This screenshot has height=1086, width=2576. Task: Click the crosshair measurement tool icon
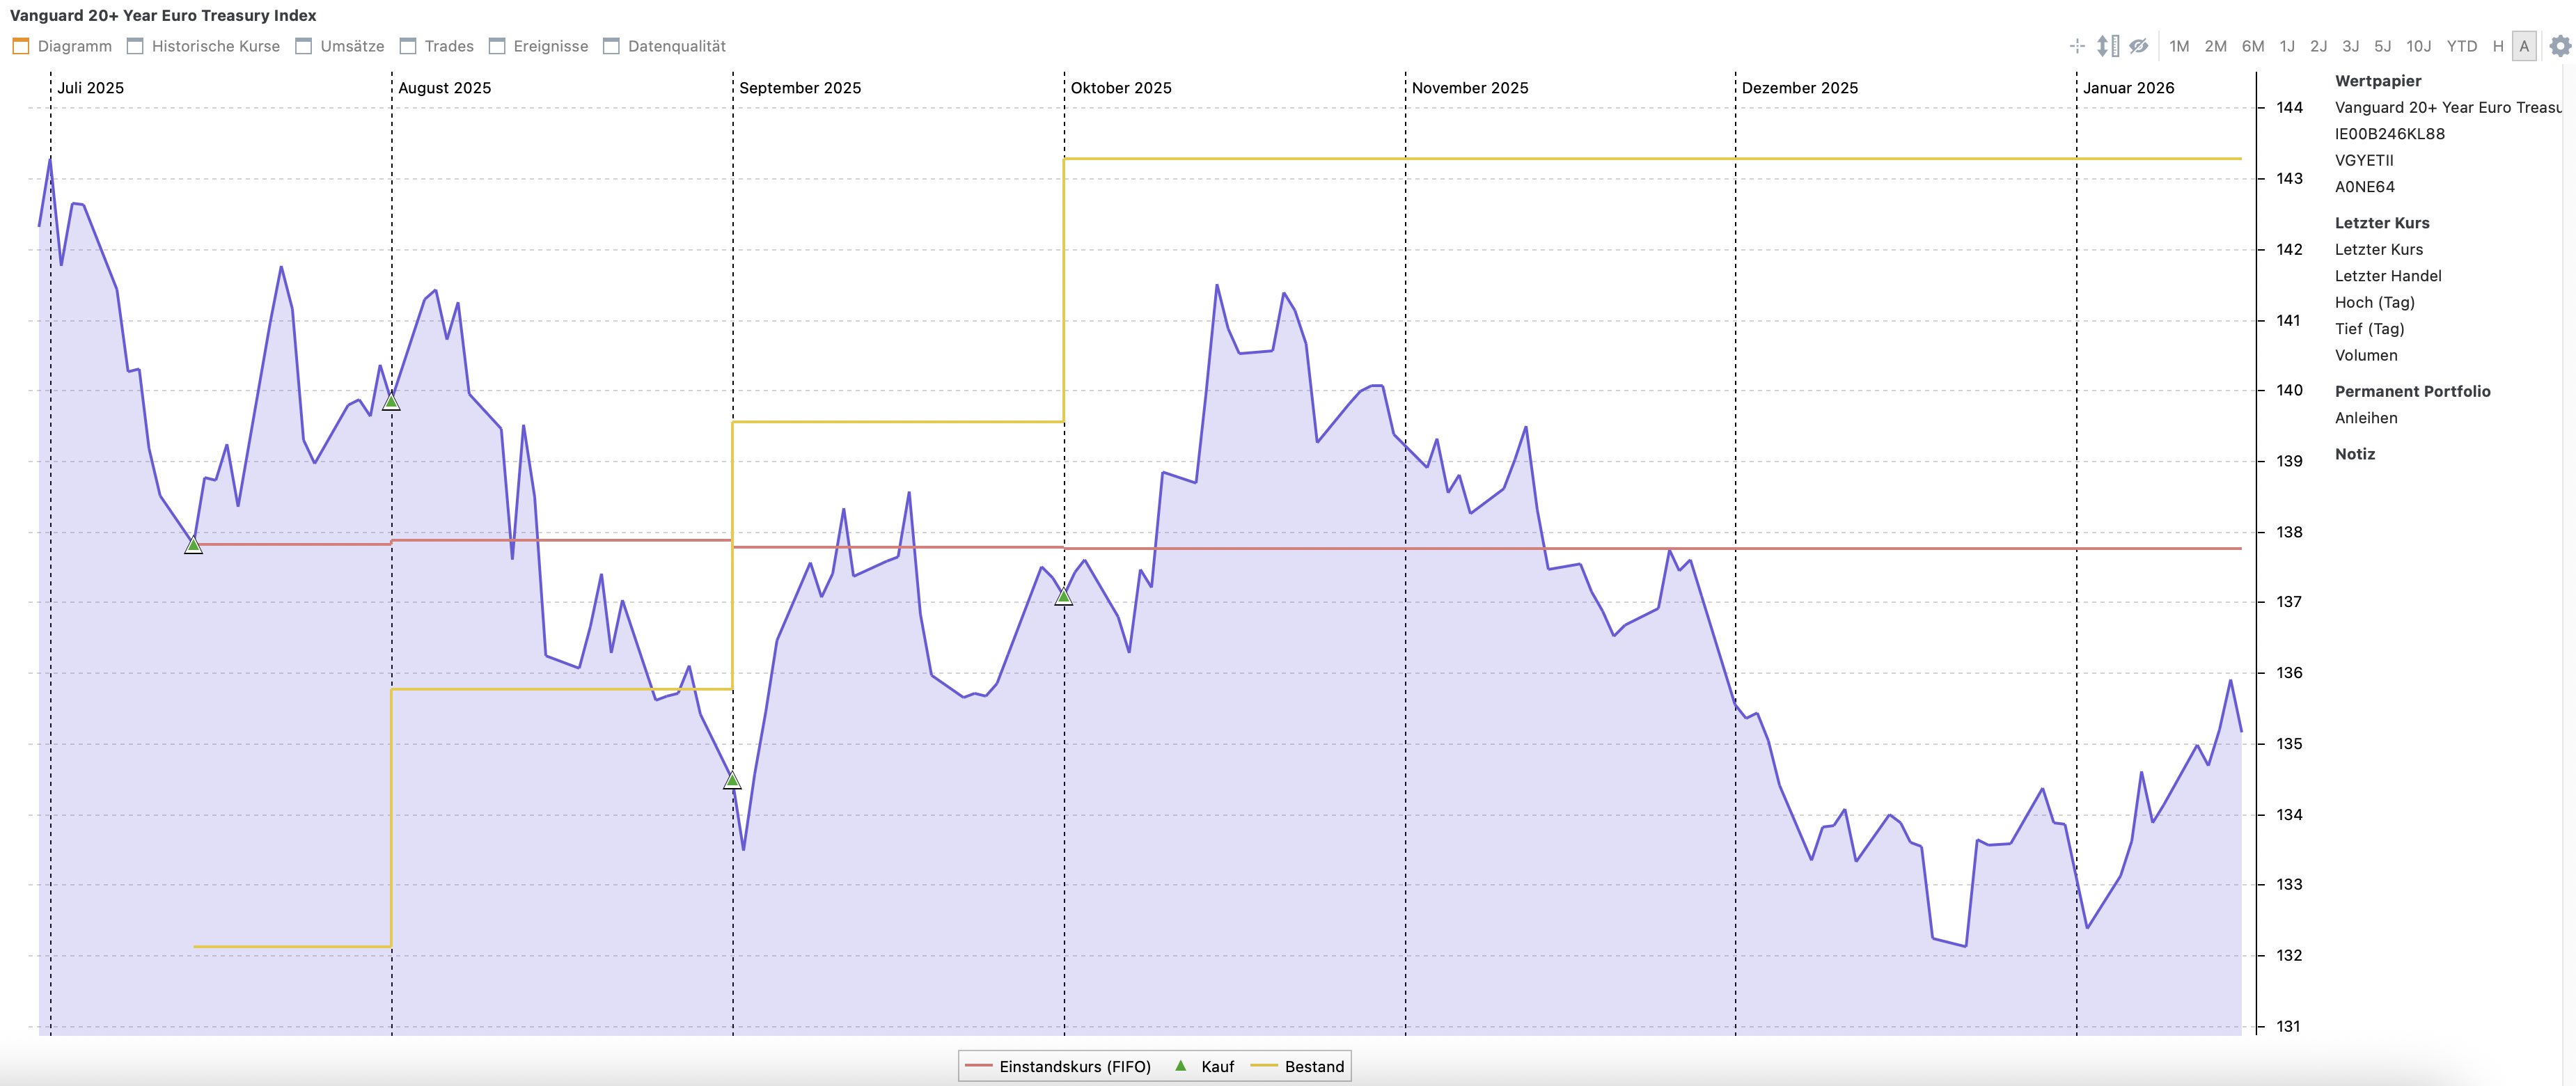(x=2077, y=46)
